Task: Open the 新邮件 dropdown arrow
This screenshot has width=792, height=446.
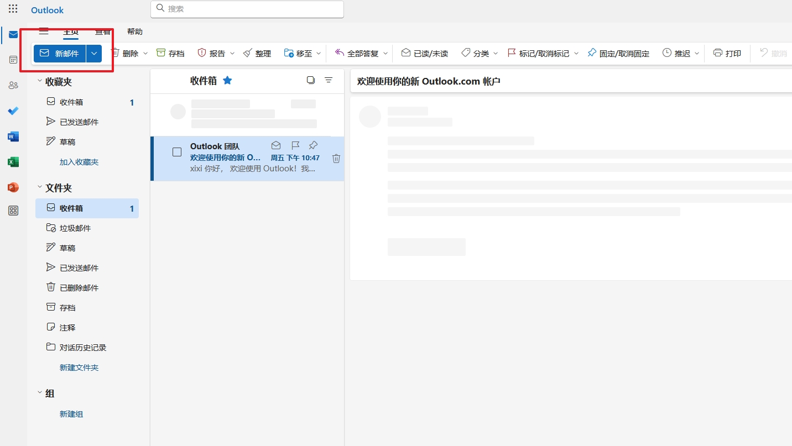Action: pyautogui.click(x=95, y=54)
